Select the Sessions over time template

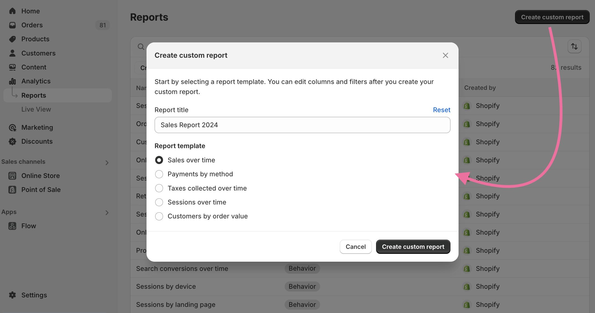159,202
